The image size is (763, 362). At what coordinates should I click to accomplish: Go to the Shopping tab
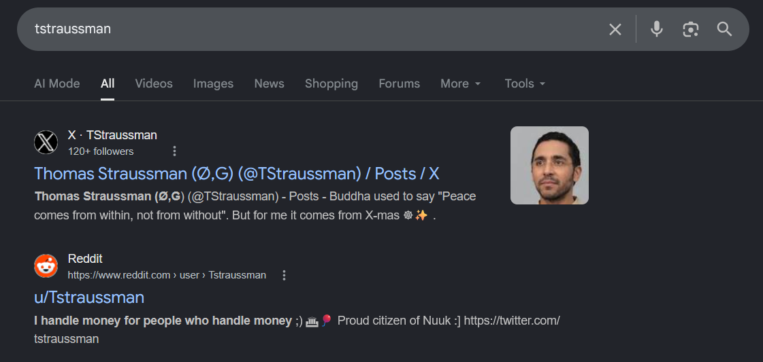pos(331,84)
